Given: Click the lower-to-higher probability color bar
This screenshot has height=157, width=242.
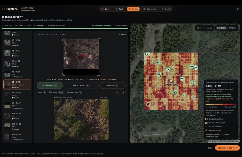Looking at the screenshot, I should coord(221,104).
